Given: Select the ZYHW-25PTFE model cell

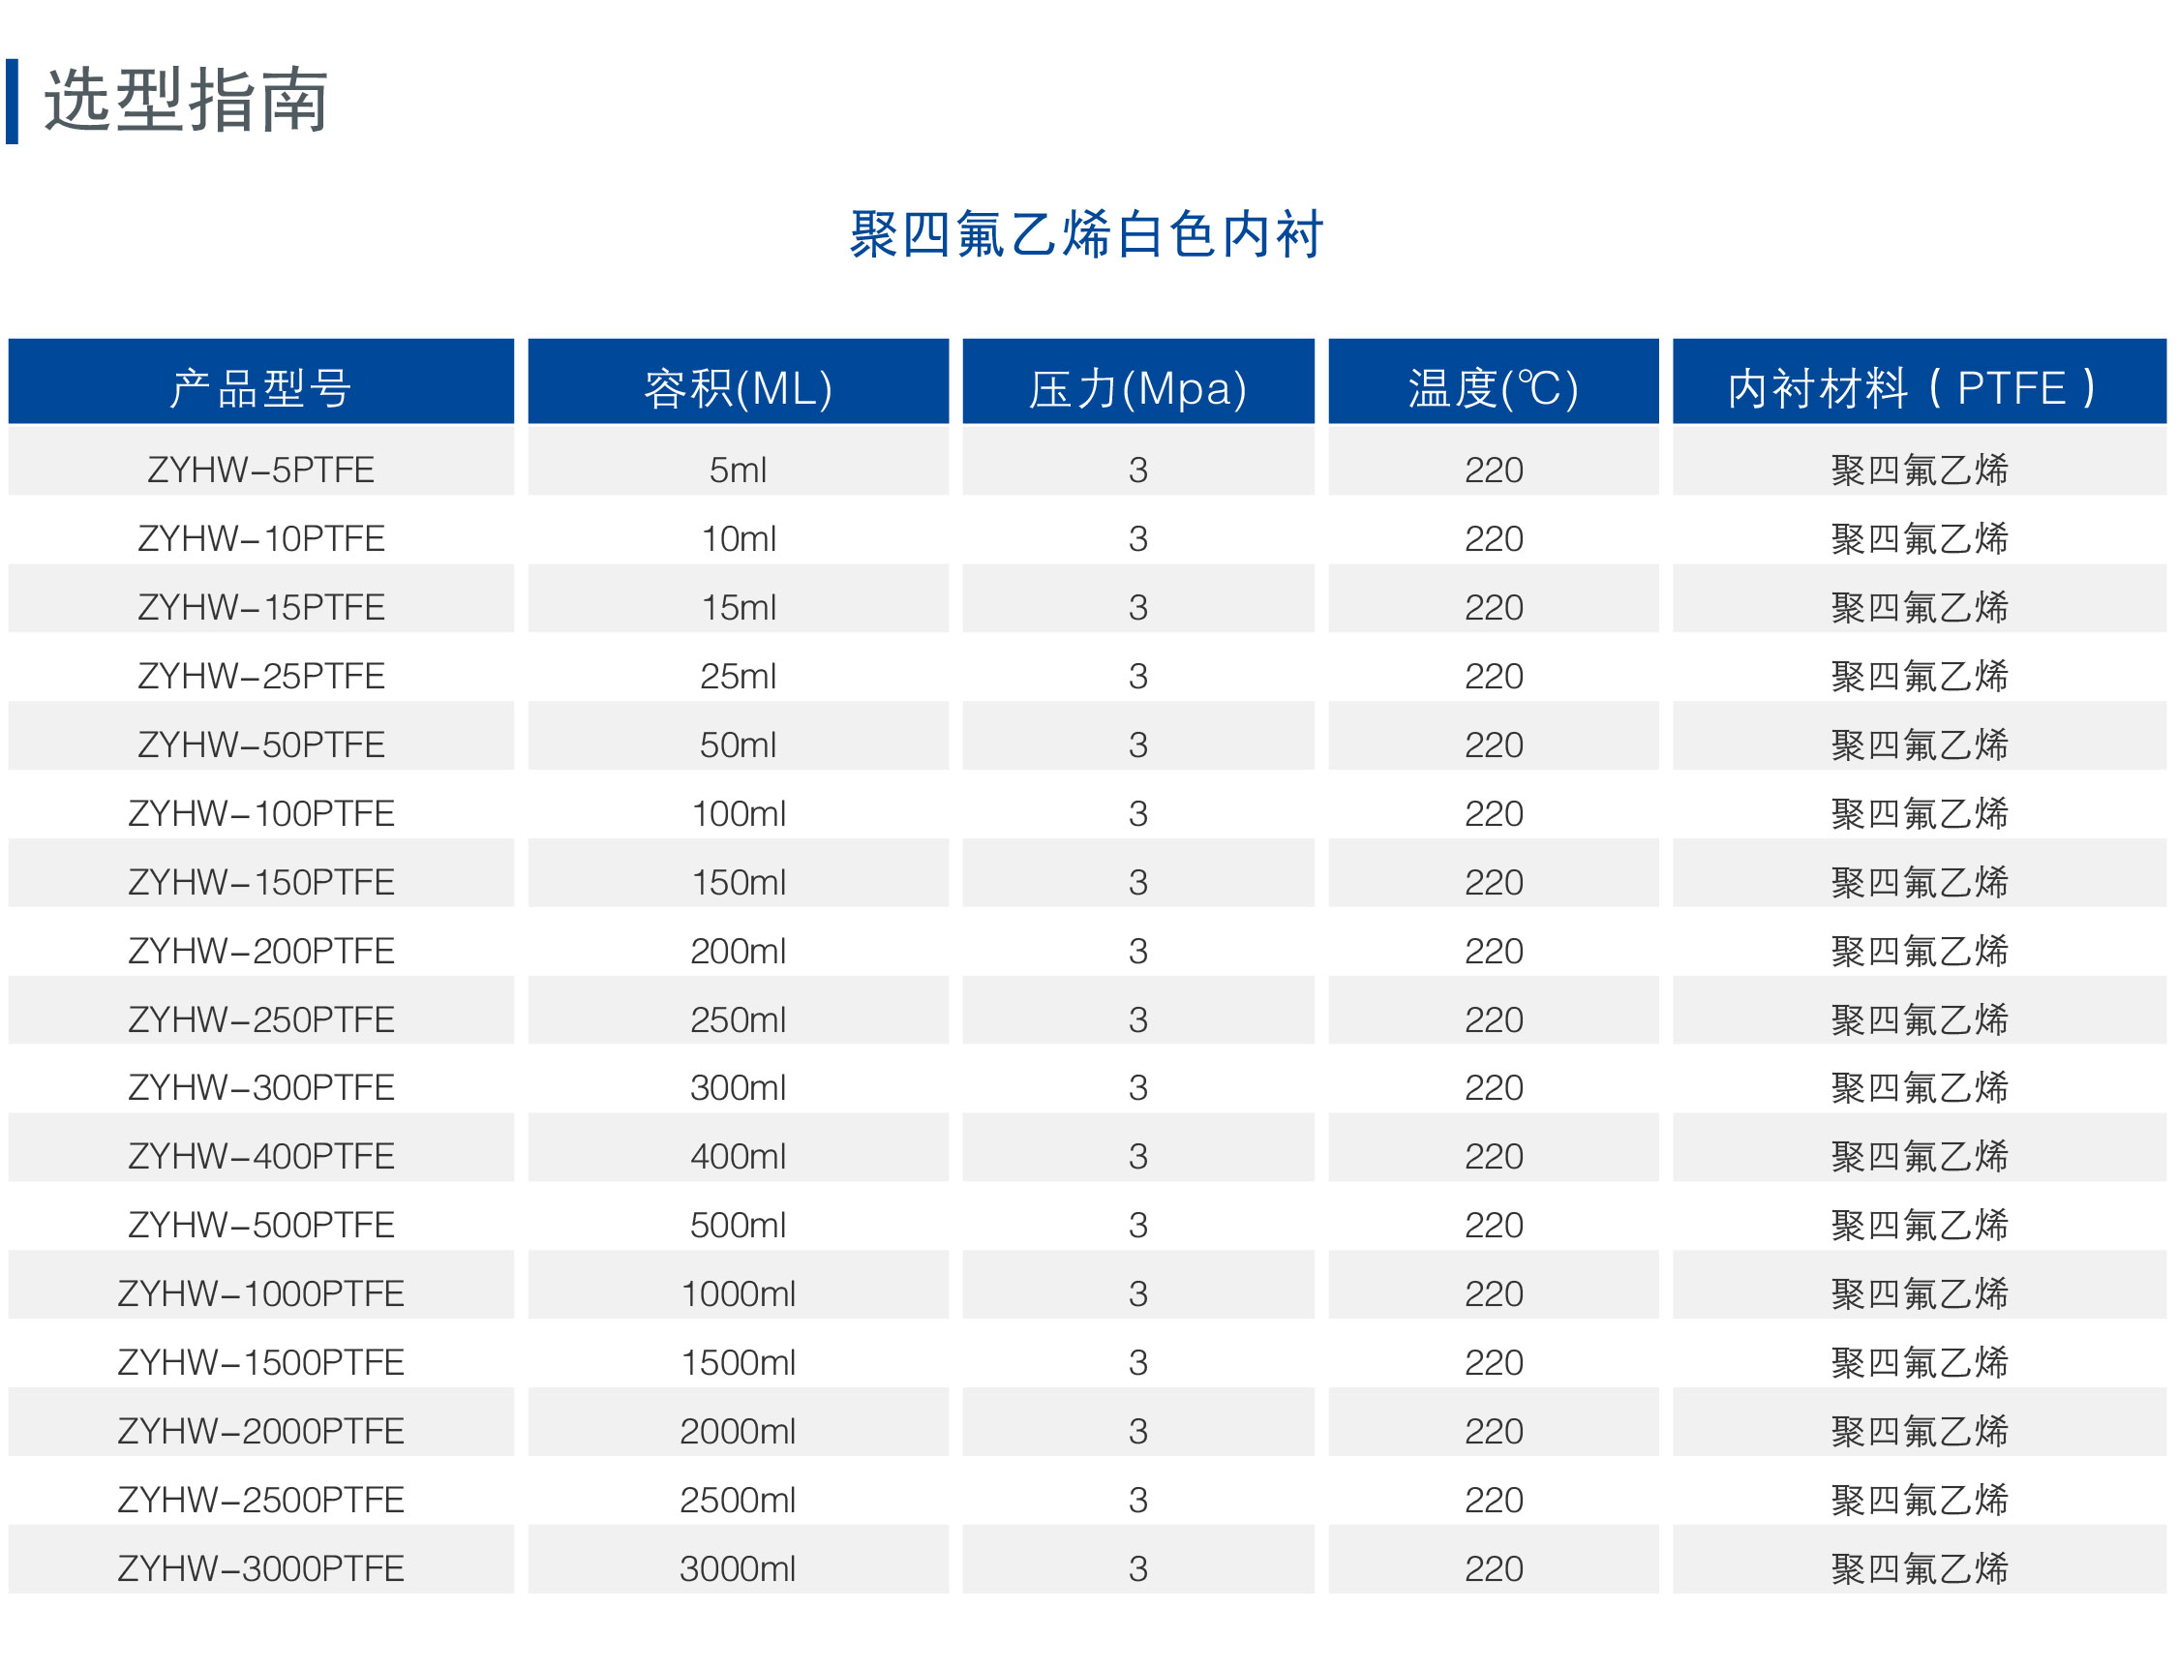Looking at the screenshot, I should click(x=260, y=677).
